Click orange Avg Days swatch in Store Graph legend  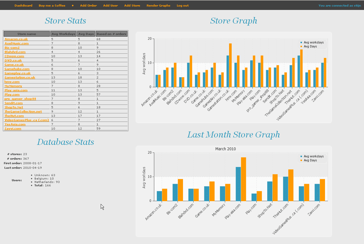coord(301,47)
